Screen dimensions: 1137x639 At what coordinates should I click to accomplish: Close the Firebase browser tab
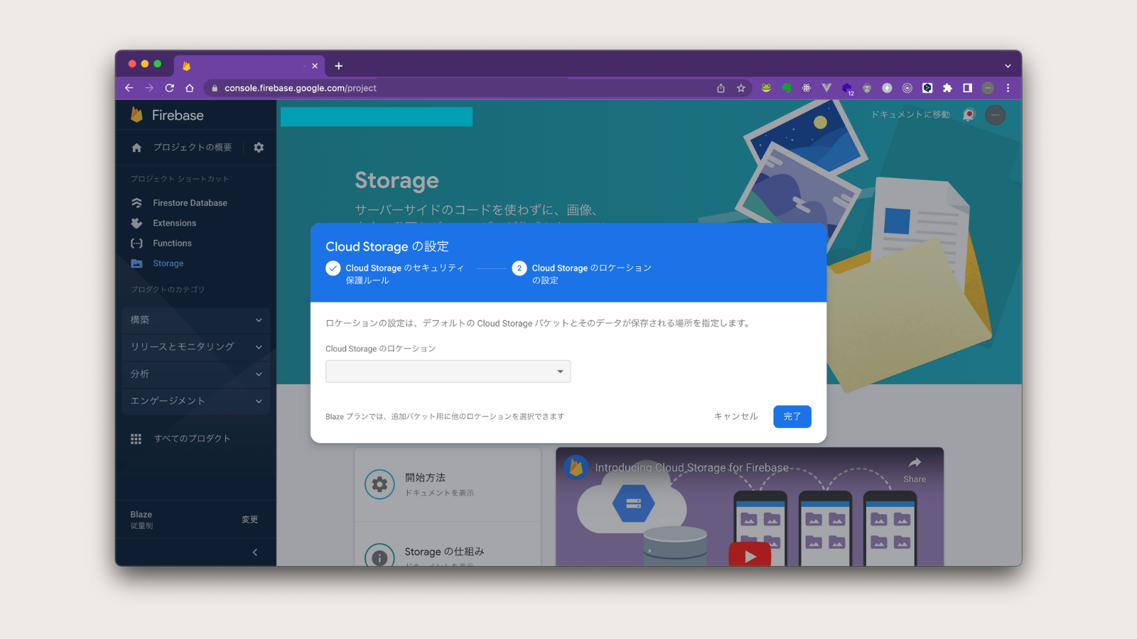(315, 66)
